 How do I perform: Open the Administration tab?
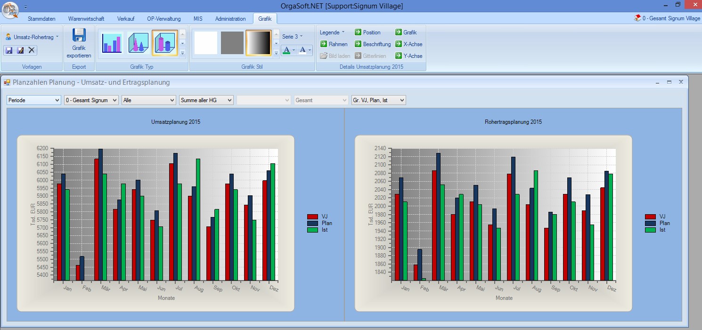point(230,19)
